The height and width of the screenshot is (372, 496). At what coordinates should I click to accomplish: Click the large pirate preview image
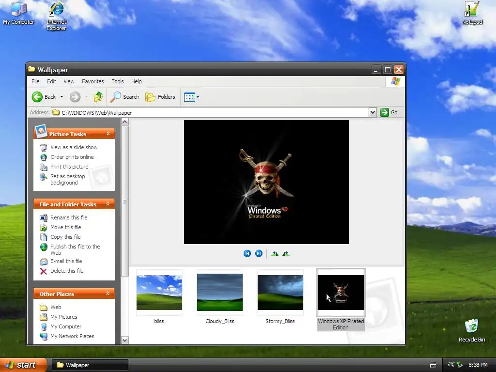(266, 182)
